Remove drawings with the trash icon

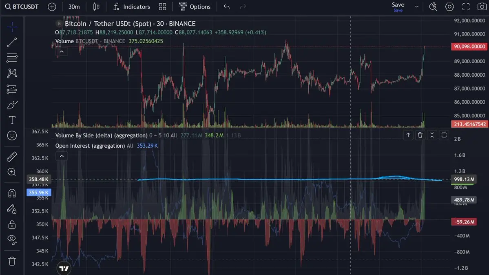tap(12, 261)
